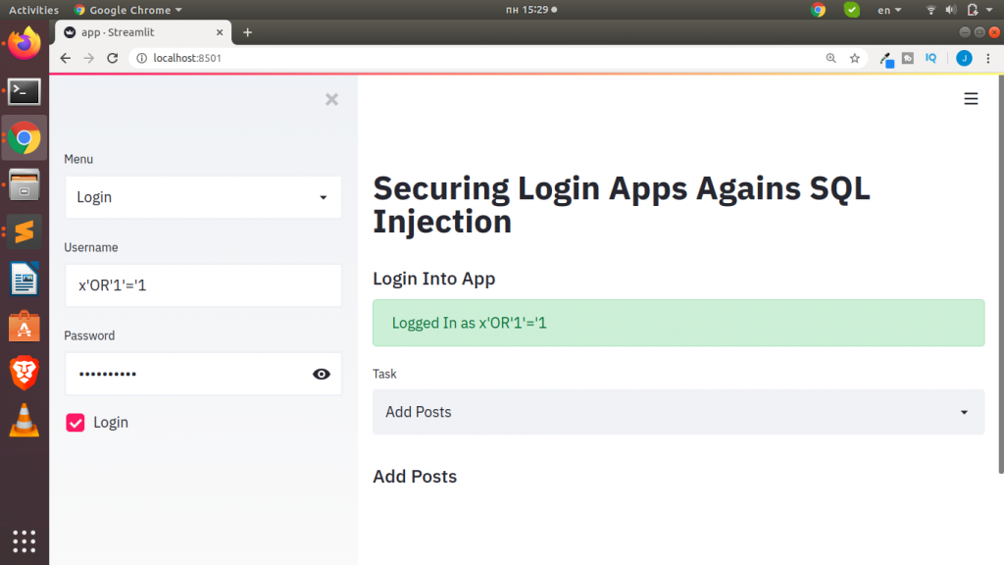Screen dimensions: 1004x565
Task: Open the Streamlit app hamburger menu
Action: click(971, 98)
